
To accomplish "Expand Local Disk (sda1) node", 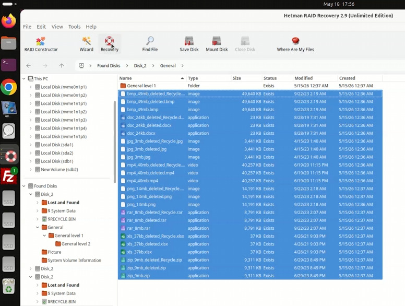I will [x=31, y=145].
